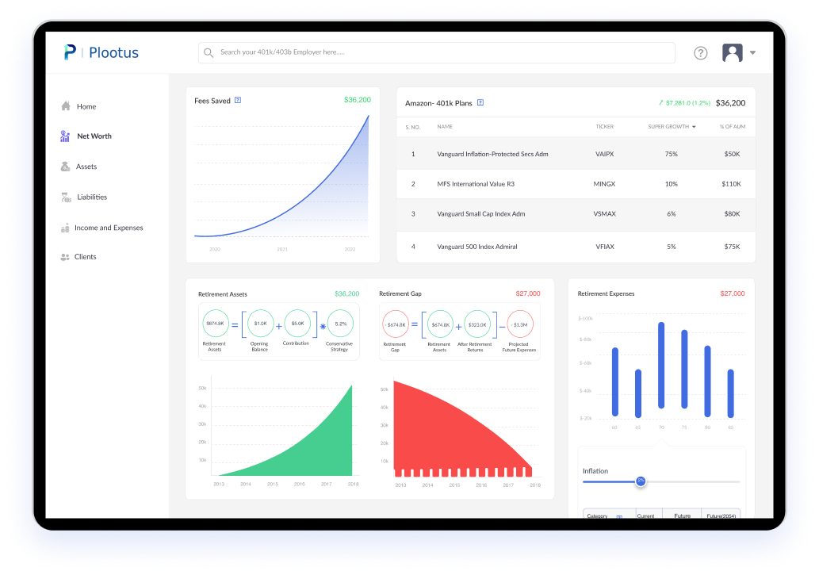
Task: Go to Home in sidebar
Action: pos(86,106)
